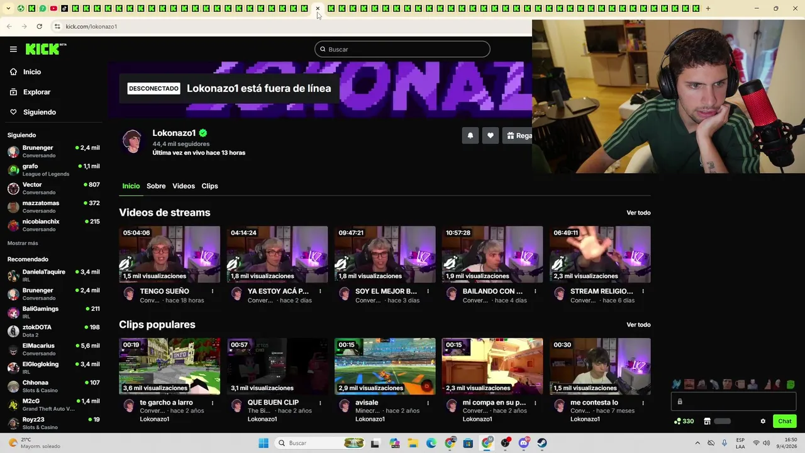Open Brunenger channel in Siguiendo list

53,151
